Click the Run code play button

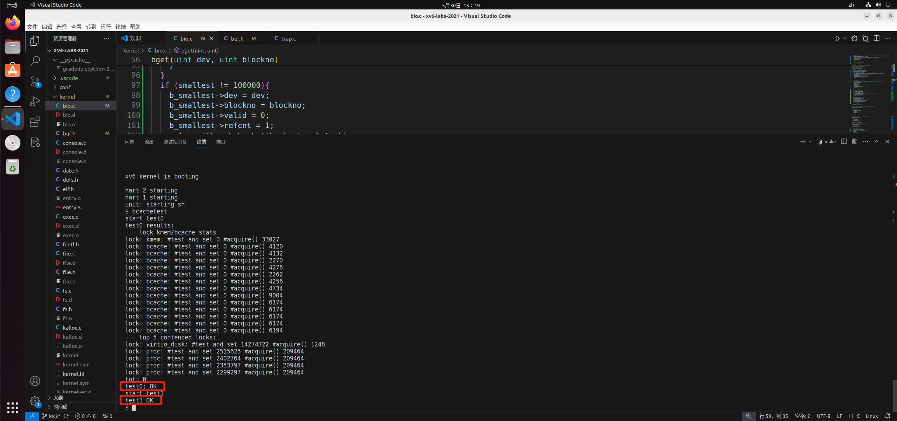pos(837,38)
